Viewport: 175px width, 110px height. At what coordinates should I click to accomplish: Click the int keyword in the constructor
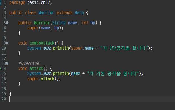85,23
